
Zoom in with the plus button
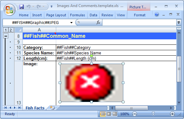(172, 114)
